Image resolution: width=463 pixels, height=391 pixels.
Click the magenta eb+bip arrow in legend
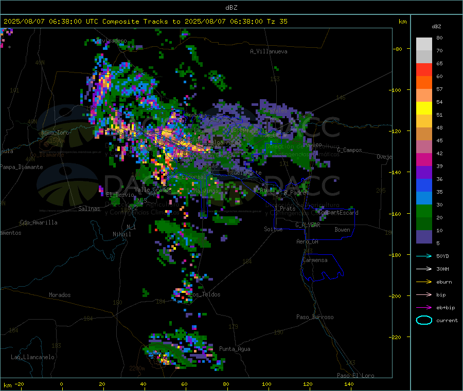[424, 308]
